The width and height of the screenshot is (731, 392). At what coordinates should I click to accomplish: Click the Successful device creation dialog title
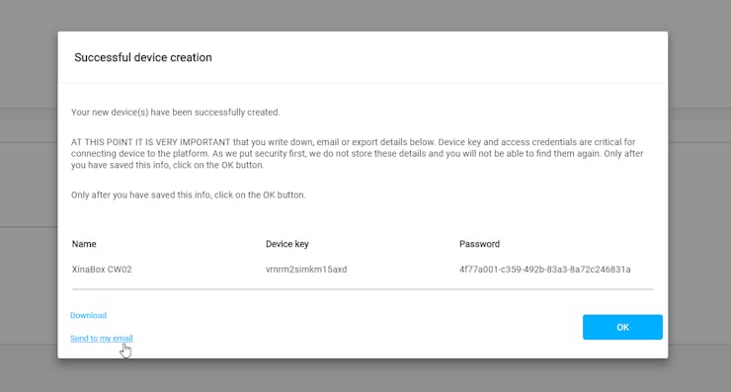click(x=143, y=57)
